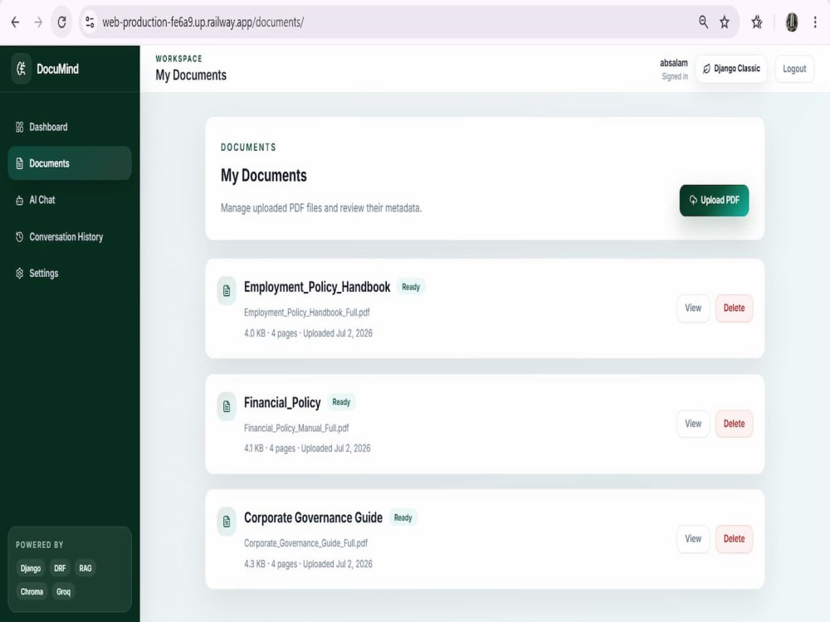Viewport: 830px width, 622px height.
Task: Click the Corporate Governance Guide title
Action: pos(313,518)
